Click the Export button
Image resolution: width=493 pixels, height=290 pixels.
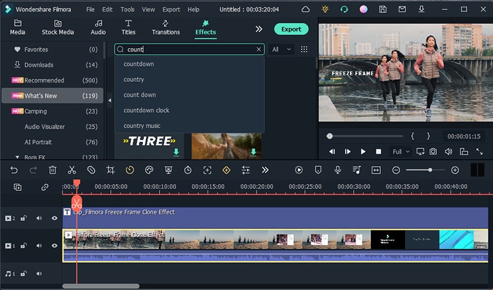[x=291, y=29]
